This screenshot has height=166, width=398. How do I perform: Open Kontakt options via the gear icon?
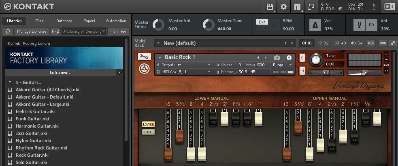pos(283,6)
